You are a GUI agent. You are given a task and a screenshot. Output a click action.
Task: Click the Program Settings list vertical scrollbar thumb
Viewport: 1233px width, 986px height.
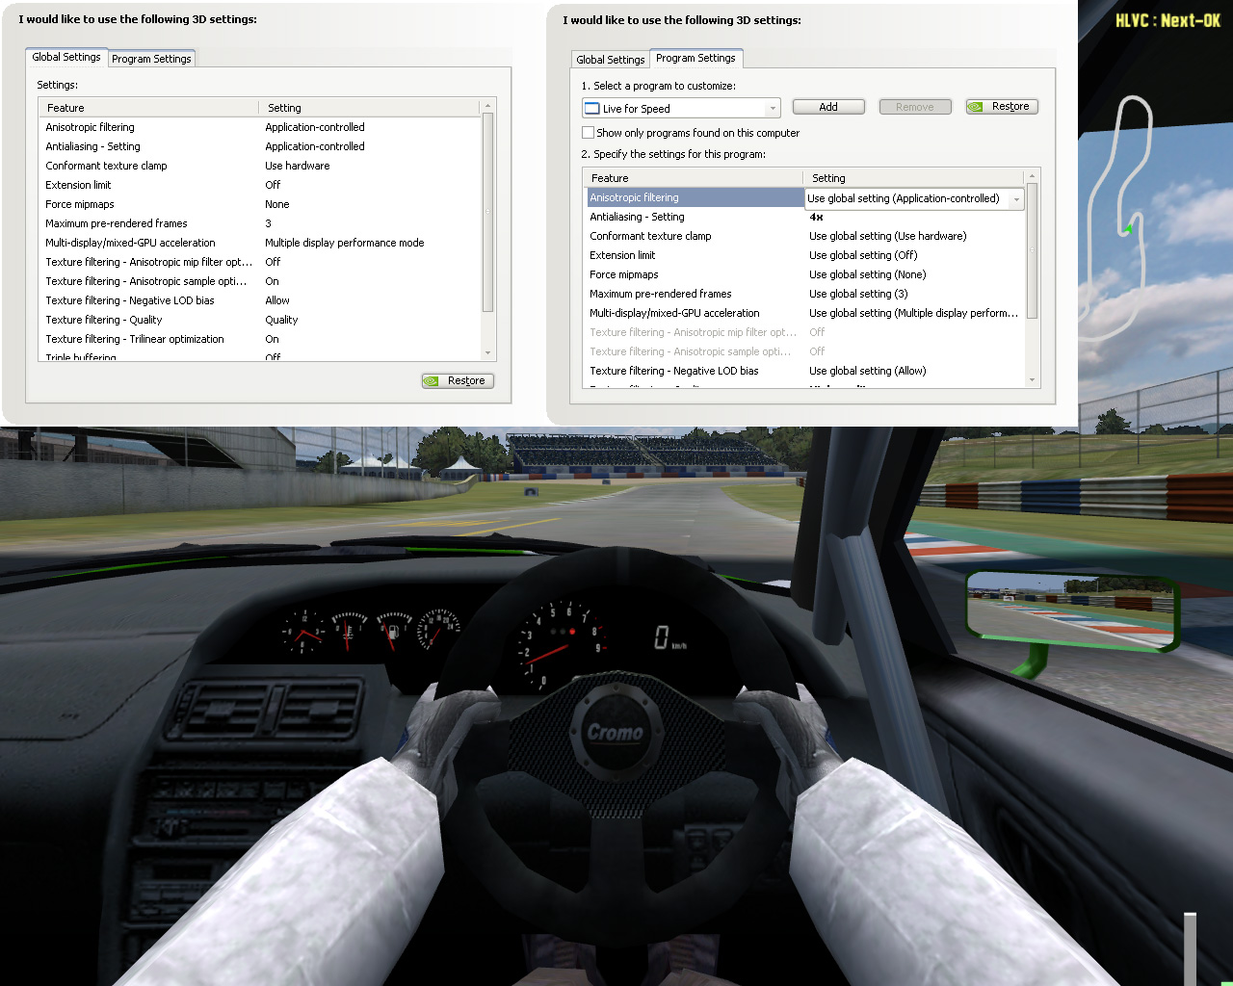[1032, 250]
